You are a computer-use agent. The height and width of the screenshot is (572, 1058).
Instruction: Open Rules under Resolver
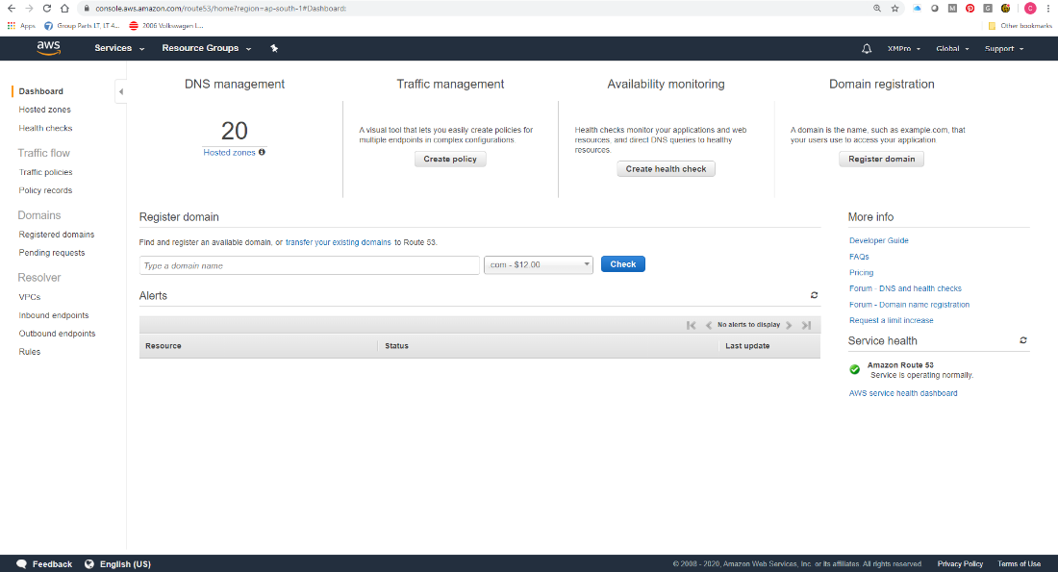pos(30,352)
